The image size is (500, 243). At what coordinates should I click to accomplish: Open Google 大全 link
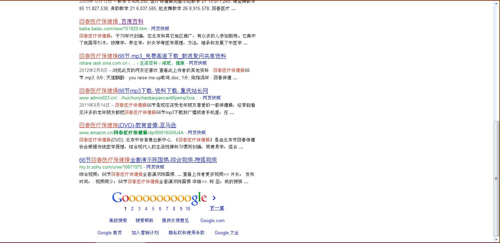[x=227, y=233]
